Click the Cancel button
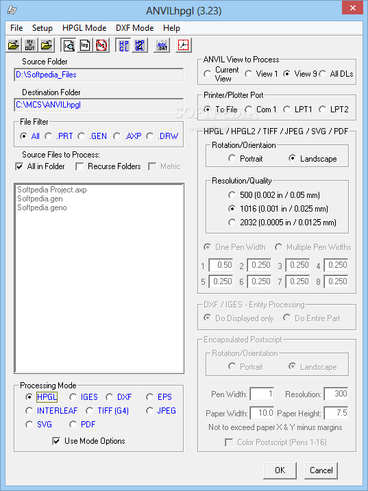The image size is (368, 491). point(321,470)
